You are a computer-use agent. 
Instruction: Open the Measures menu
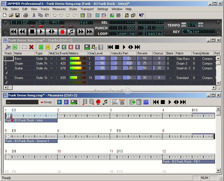59,9
